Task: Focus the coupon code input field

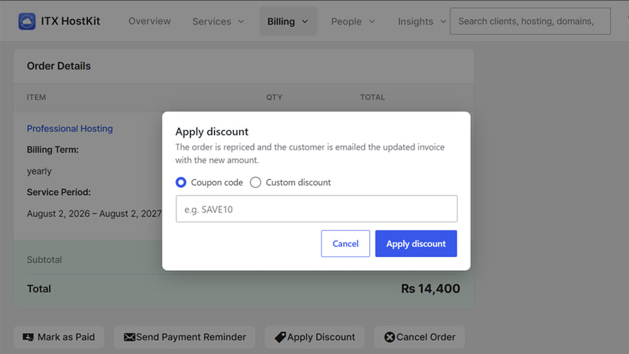Action: click(x=316, y=209)
